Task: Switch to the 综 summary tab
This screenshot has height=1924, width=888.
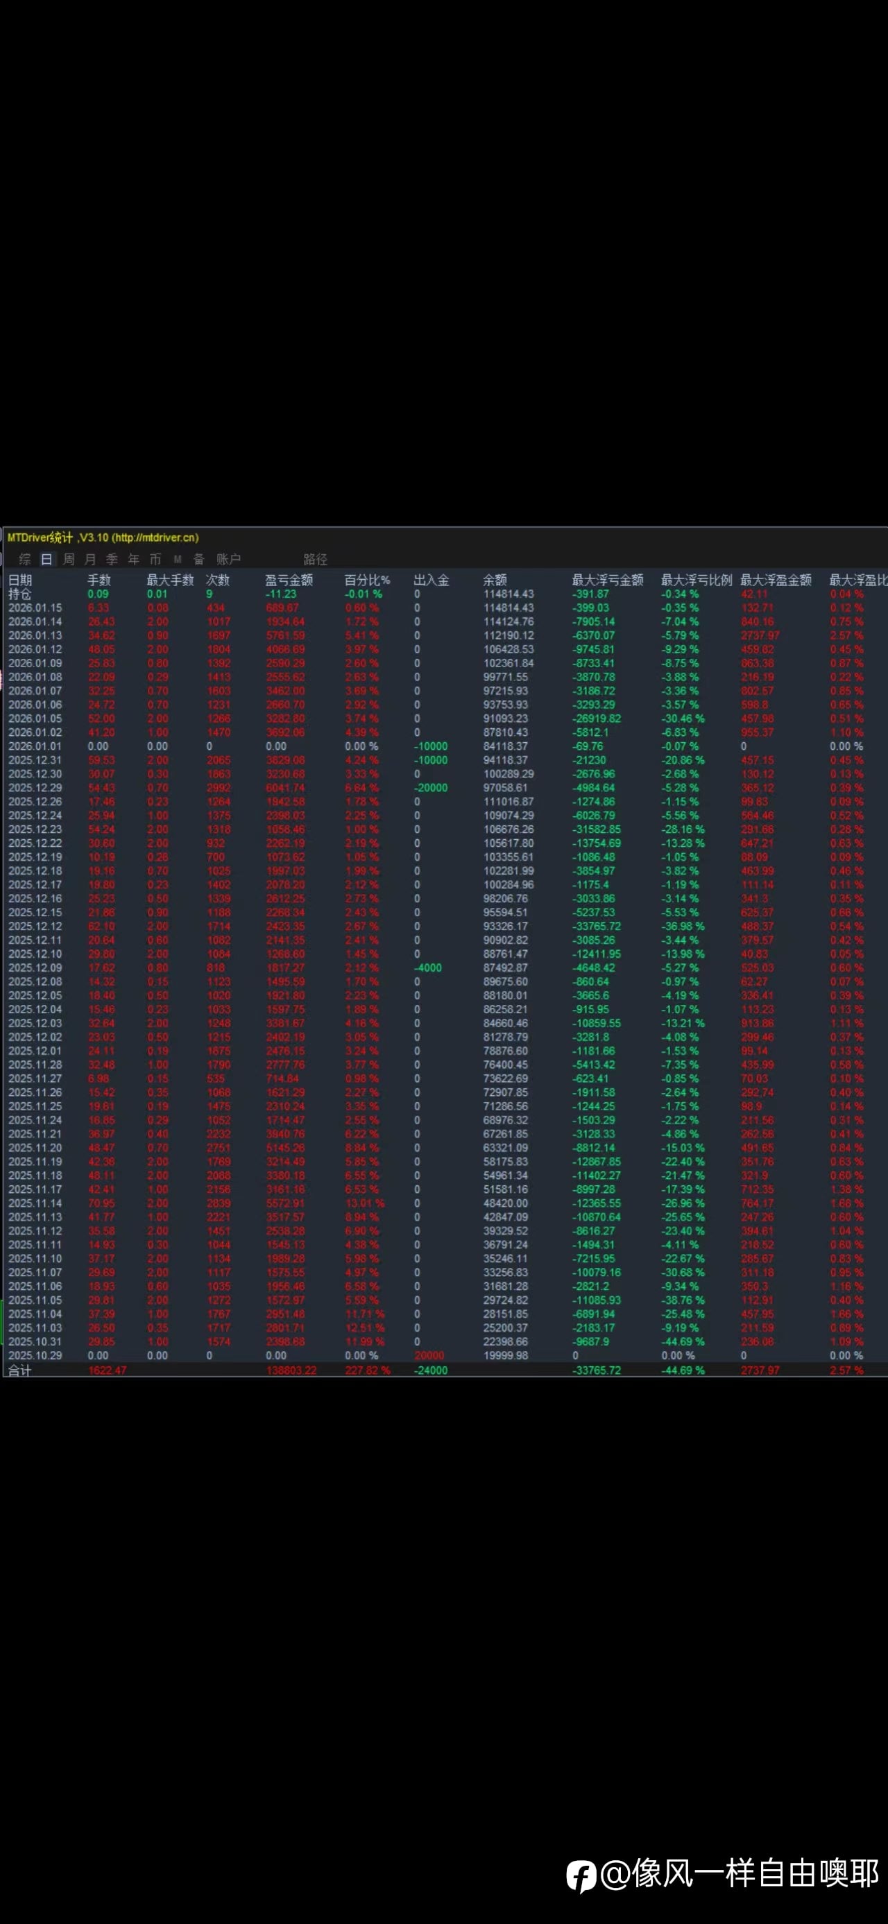Action: (x=25, y=558)
